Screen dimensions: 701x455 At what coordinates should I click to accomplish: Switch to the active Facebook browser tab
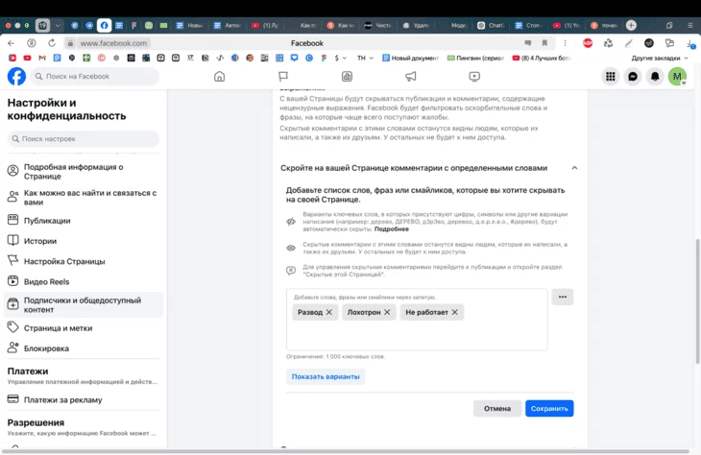tap(104, 26)
